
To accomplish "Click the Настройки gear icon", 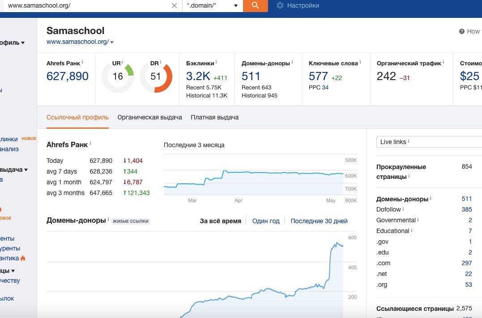I will 280,5.
